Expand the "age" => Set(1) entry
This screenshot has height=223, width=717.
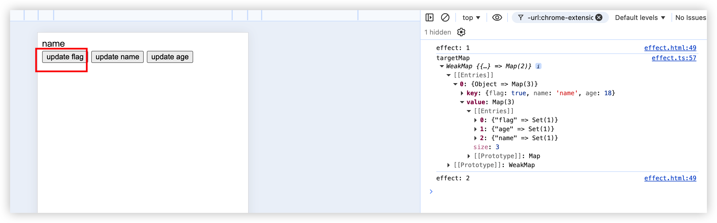pyautogui.click(x=476, y=129)
